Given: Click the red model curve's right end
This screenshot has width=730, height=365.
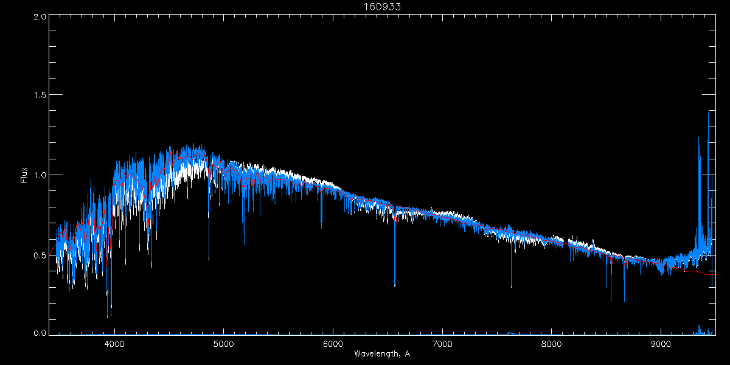Looking at the screenshot, I should [714, 276].
